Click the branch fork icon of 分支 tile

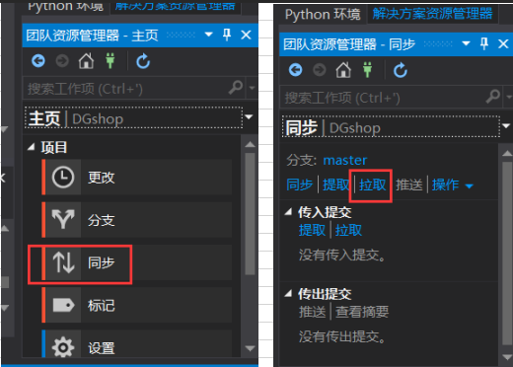click(x=63, y=220)
